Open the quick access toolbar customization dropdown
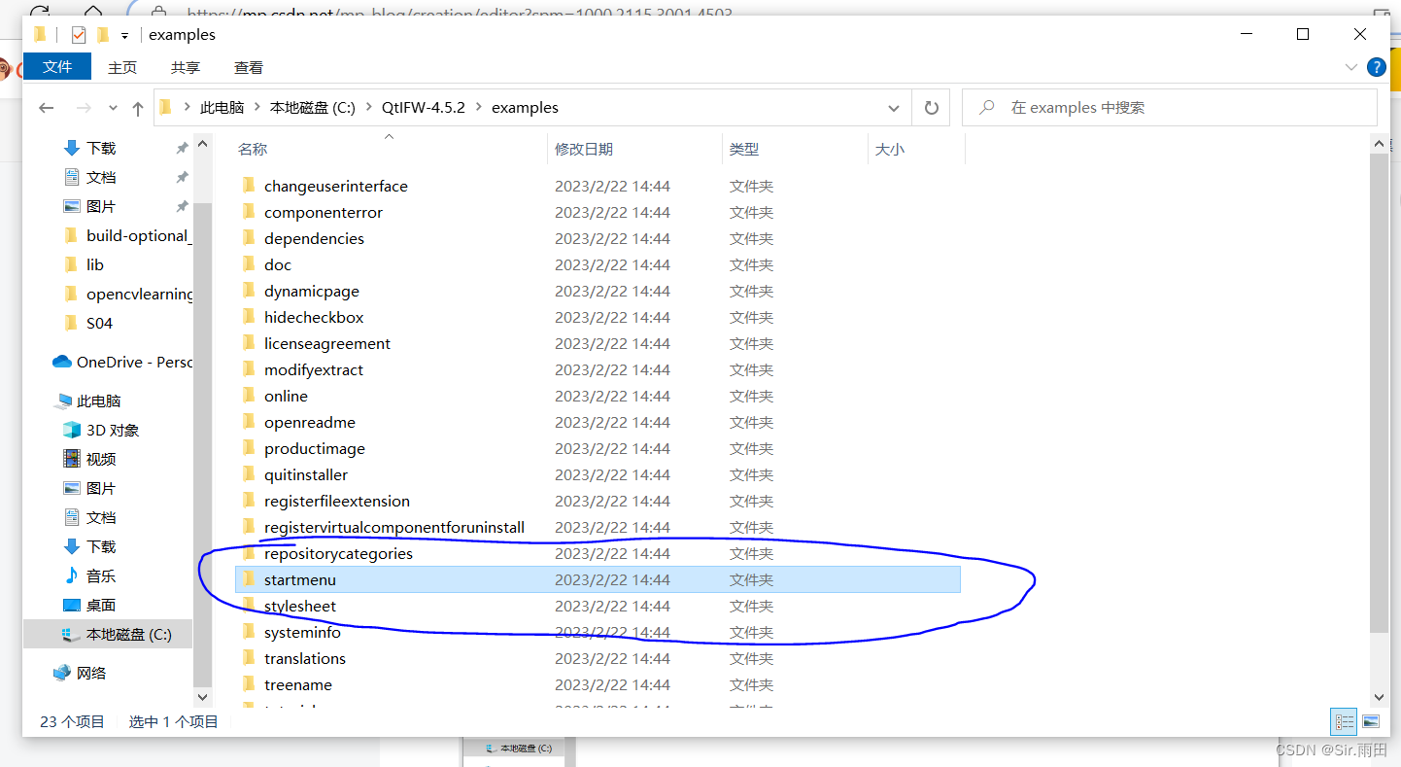1401x767 pixels. (x=124, y=34)
